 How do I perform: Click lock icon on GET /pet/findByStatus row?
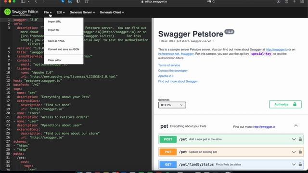coord(300,164)
